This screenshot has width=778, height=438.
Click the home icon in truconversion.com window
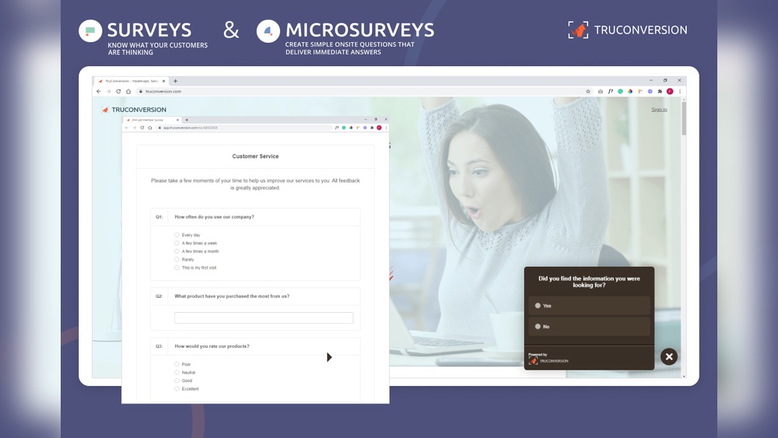click(128, 91)
